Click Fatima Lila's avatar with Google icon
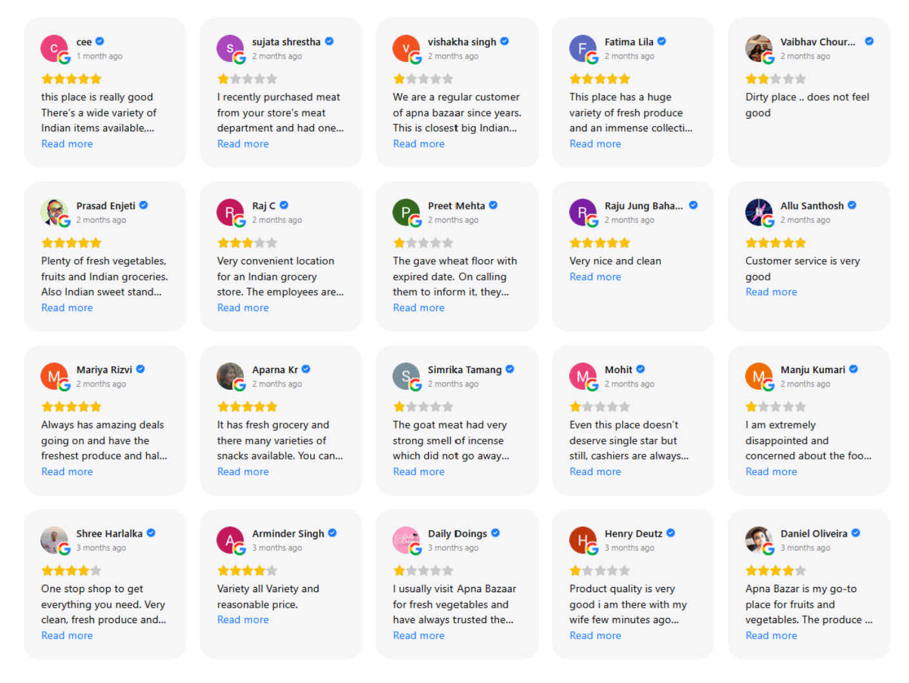 coord(583,49)
